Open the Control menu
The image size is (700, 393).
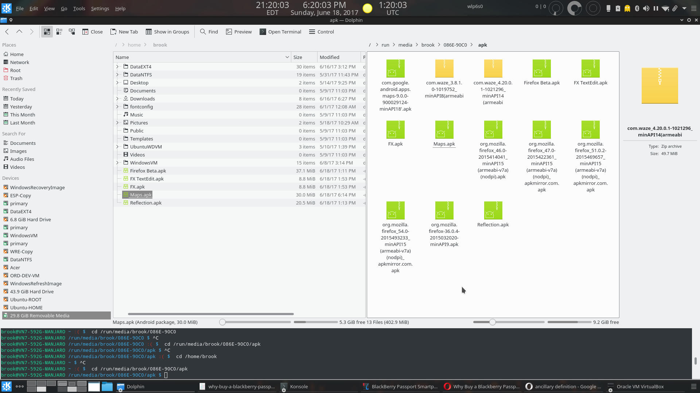click(322, 32)
